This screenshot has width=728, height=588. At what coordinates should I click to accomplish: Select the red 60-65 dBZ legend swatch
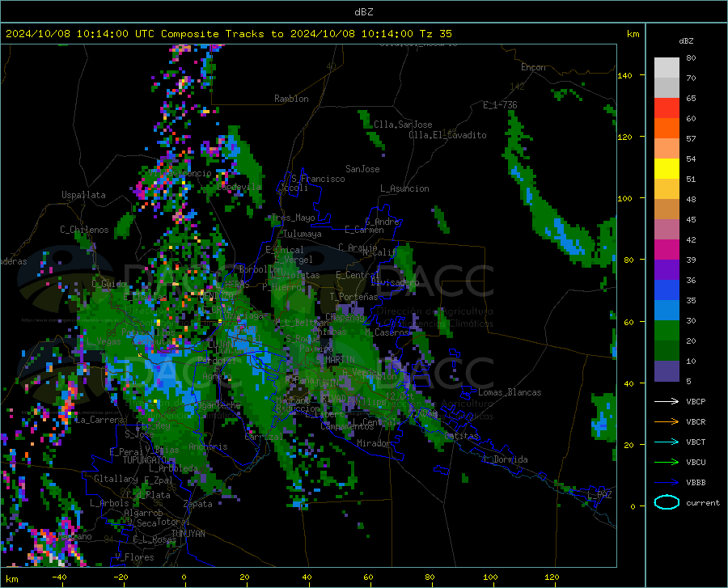[x=667, y=108]
